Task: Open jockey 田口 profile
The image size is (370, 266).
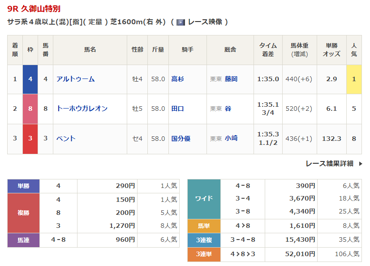Action: click(x=177, y=109)
